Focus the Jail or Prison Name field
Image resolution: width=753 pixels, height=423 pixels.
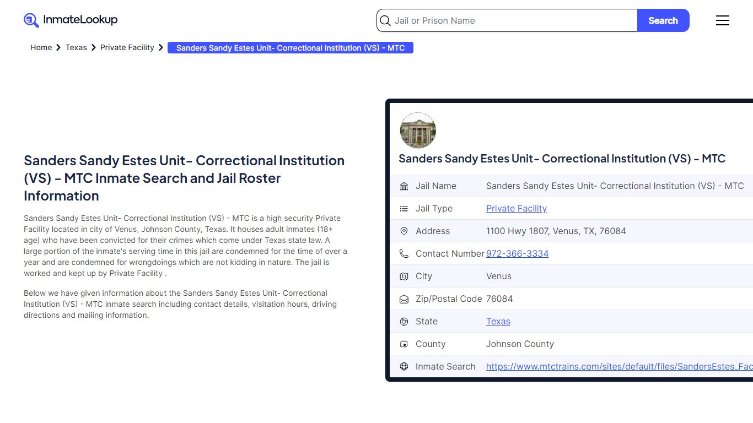(507, 20)
